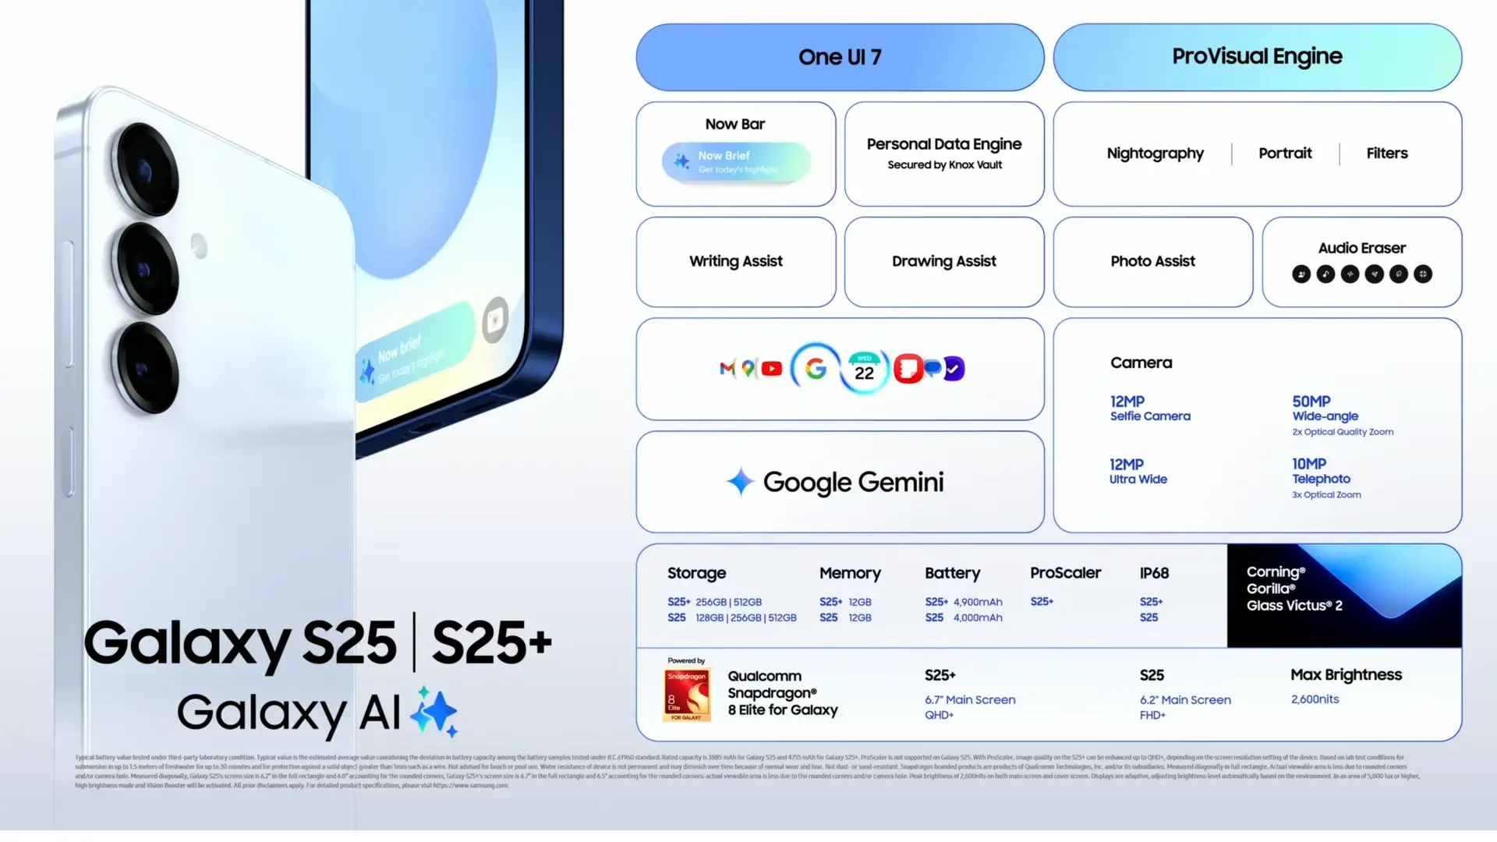Viewport: 1497px width, 842px height.
Task: Expand Storage and Memory options
Action: [697, 573]
